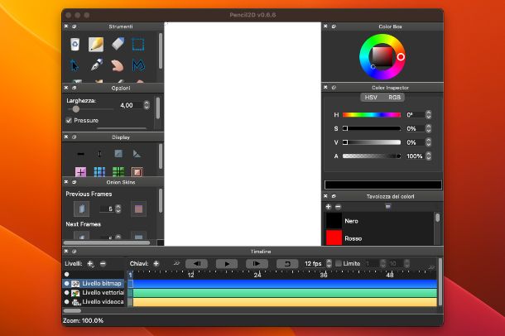The width and height of the screenshot is (505, 336).
Task: Expand hidden Chiavi tools with chevrons
Action: 176,263
